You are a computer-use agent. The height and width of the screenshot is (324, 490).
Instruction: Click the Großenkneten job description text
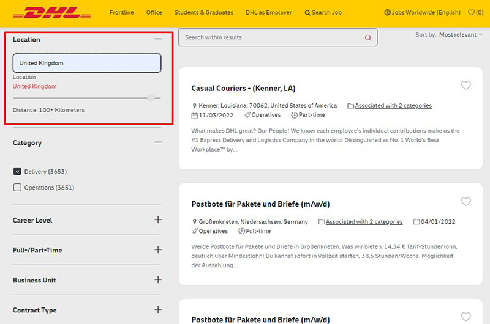point(324,256)
